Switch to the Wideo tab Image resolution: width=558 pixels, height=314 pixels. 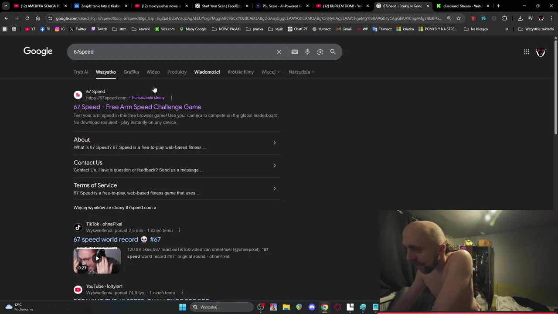point(153,72)
